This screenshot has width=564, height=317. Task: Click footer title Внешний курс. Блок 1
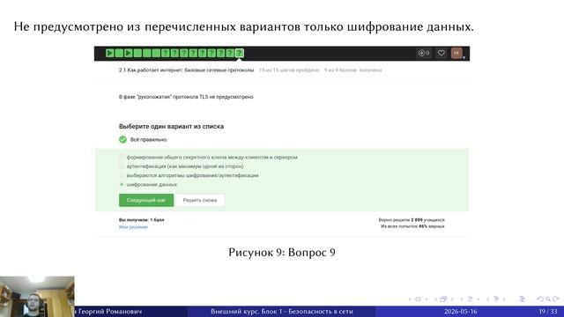[x=282, y=311]
